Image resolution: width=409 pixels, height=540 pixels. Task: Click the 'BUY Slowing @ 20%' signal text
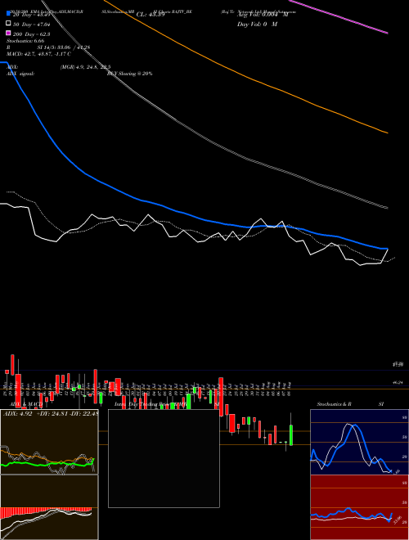[130, 74]
